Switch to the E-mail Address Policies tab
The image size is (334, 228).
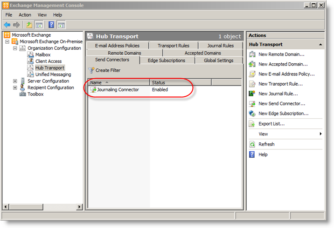tap(118, 46)
